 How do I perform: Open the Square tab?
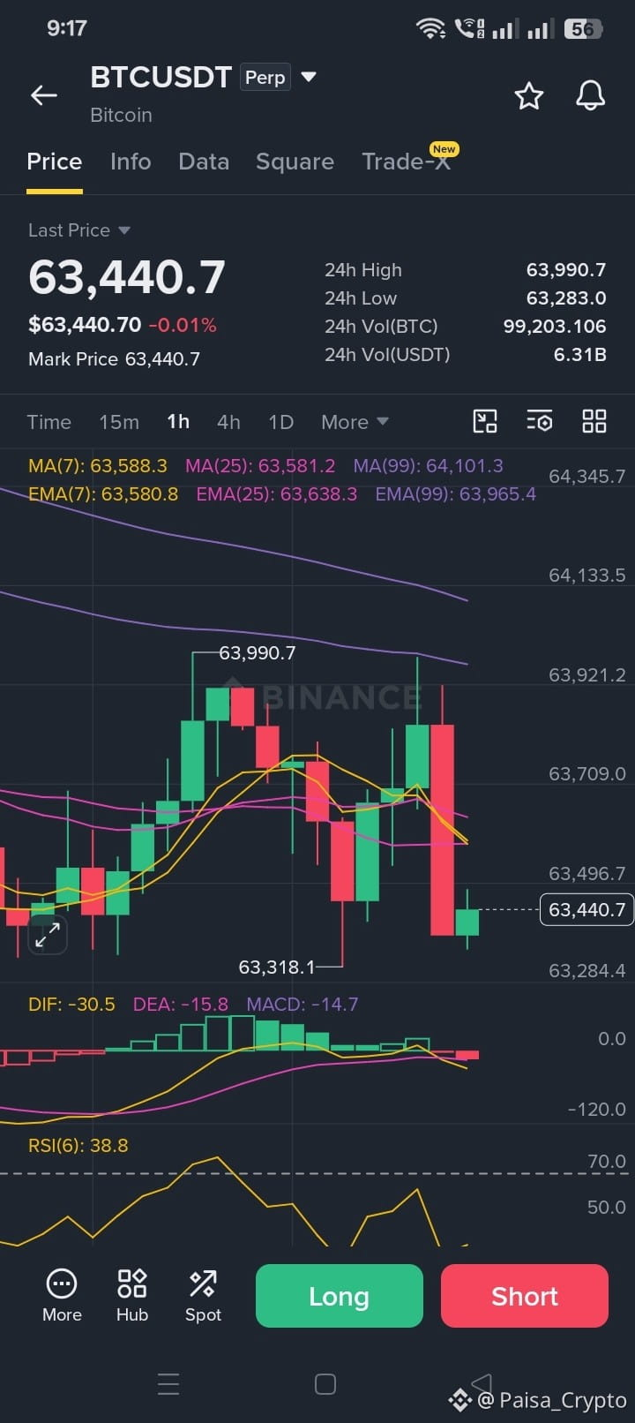295,162
